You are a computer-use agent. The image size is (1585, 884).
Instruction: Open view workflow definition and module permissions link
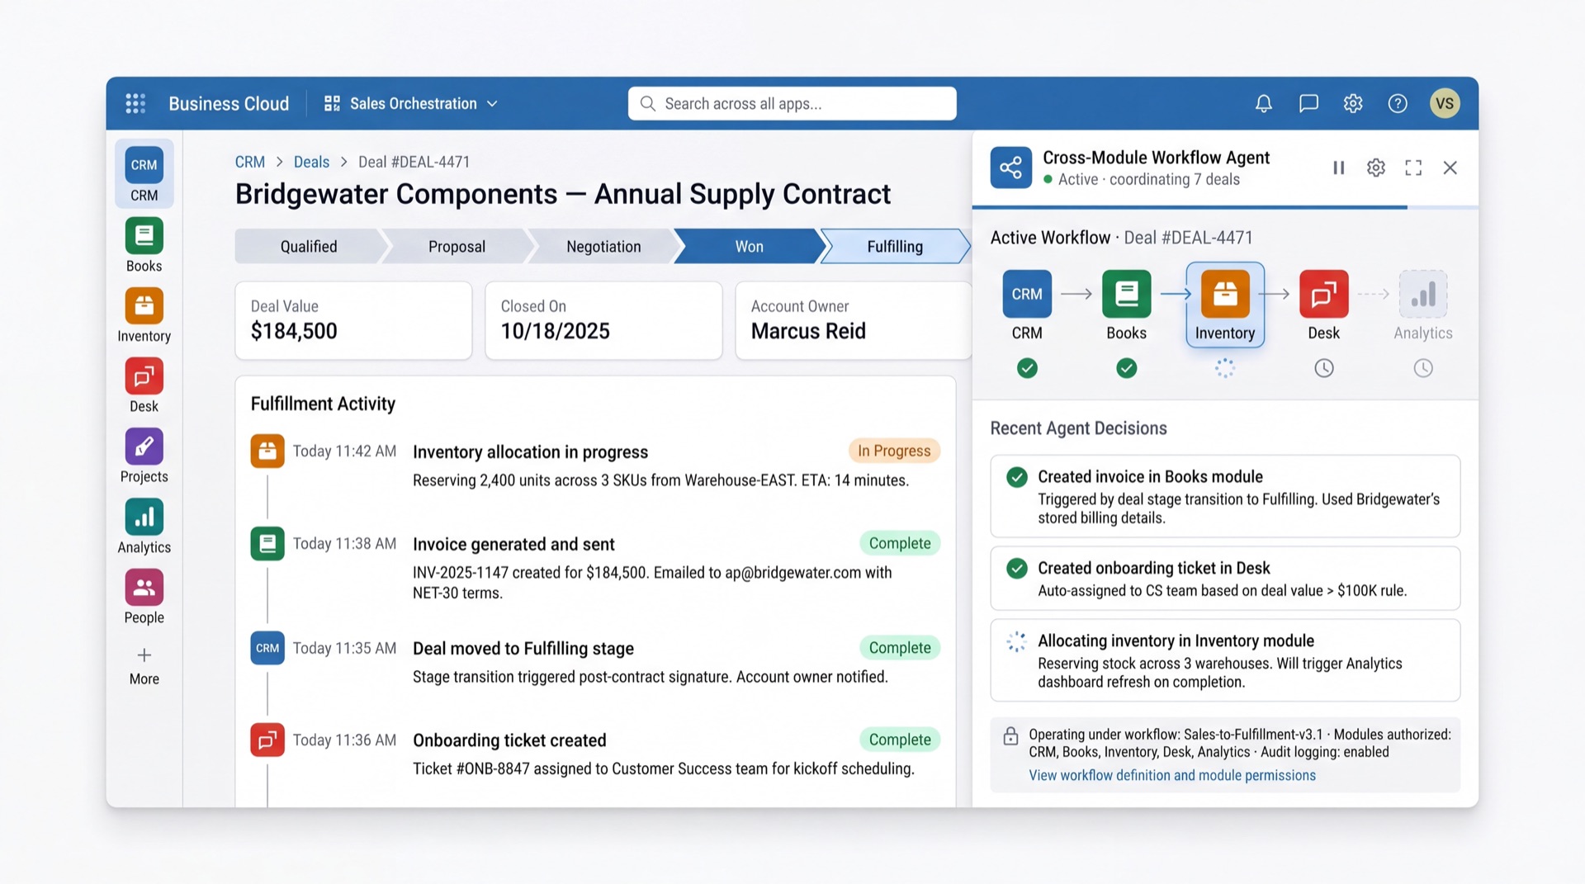click(1171, 775)
